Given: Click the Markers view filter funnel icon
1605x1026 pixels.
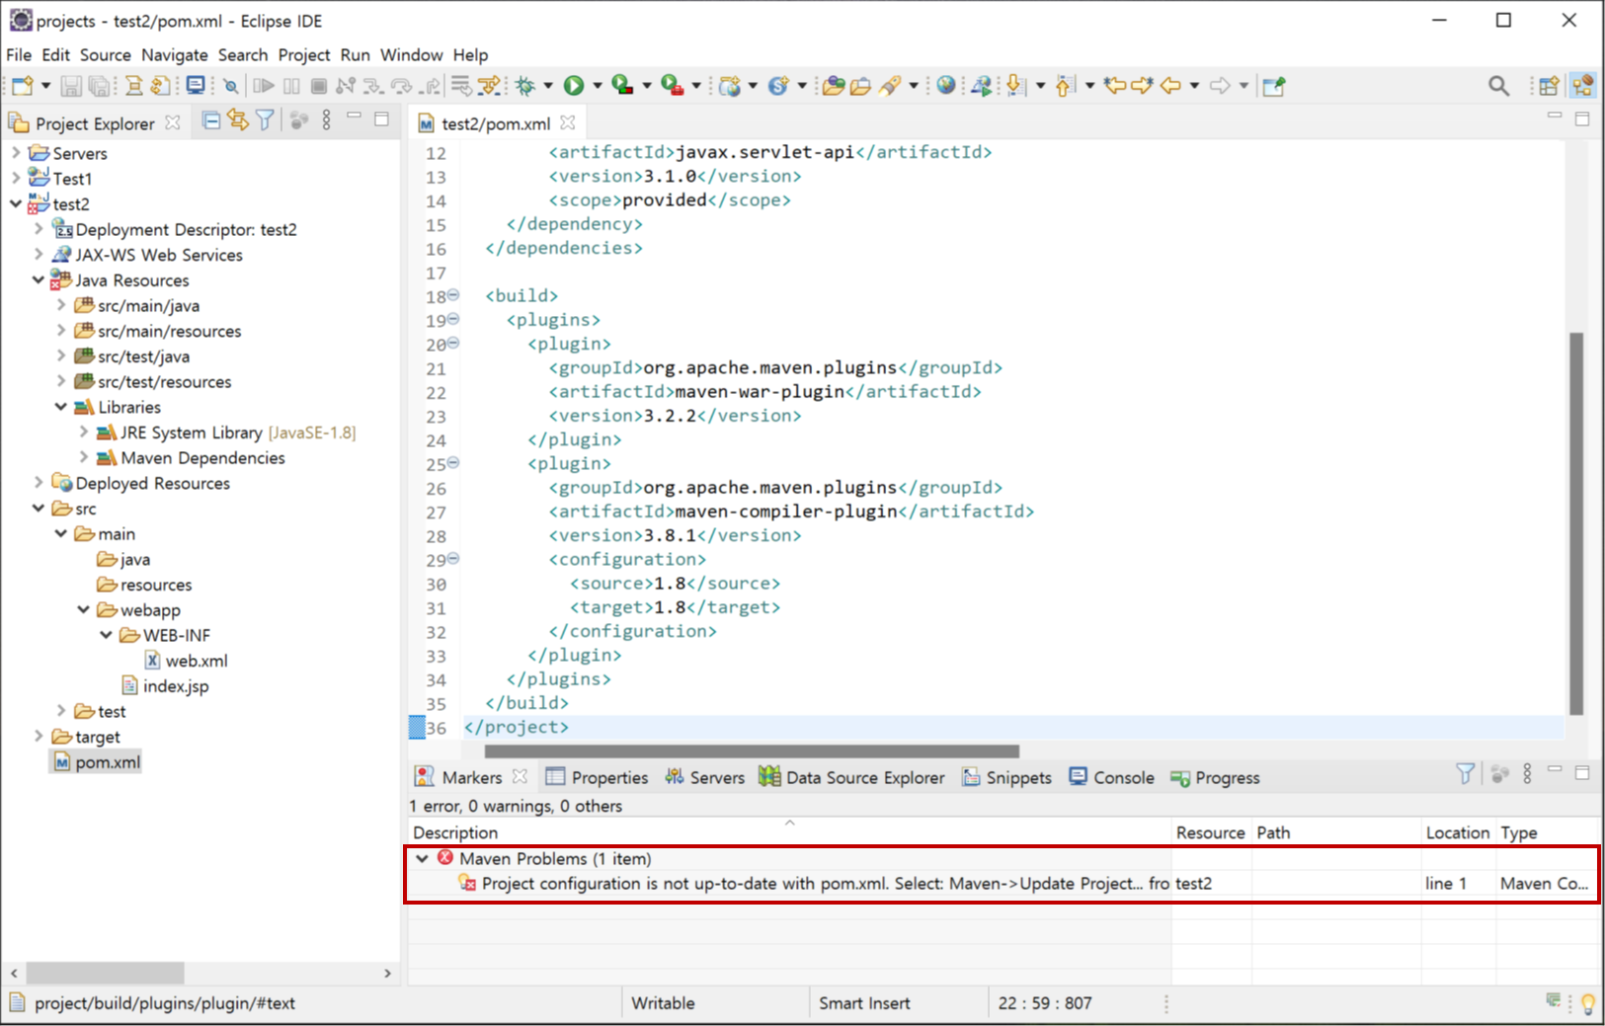Looking at the screenshot, I should (x=1466, y=774).
